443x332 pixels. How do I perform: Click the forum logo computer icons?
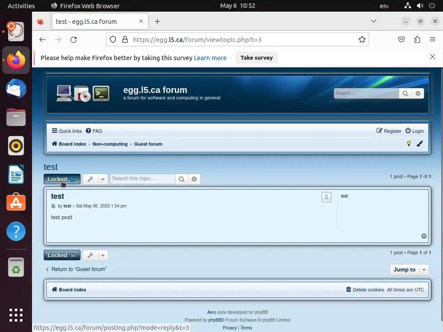83,93
